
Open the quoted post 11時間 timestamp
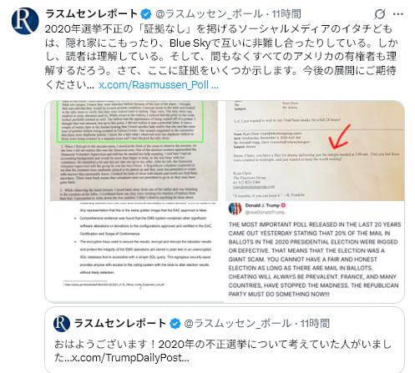(315, 324)
